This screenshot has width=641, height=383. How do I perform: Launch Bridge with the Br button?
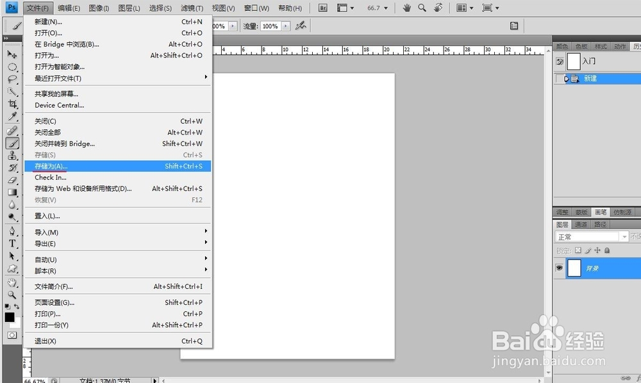click(323, 8)
